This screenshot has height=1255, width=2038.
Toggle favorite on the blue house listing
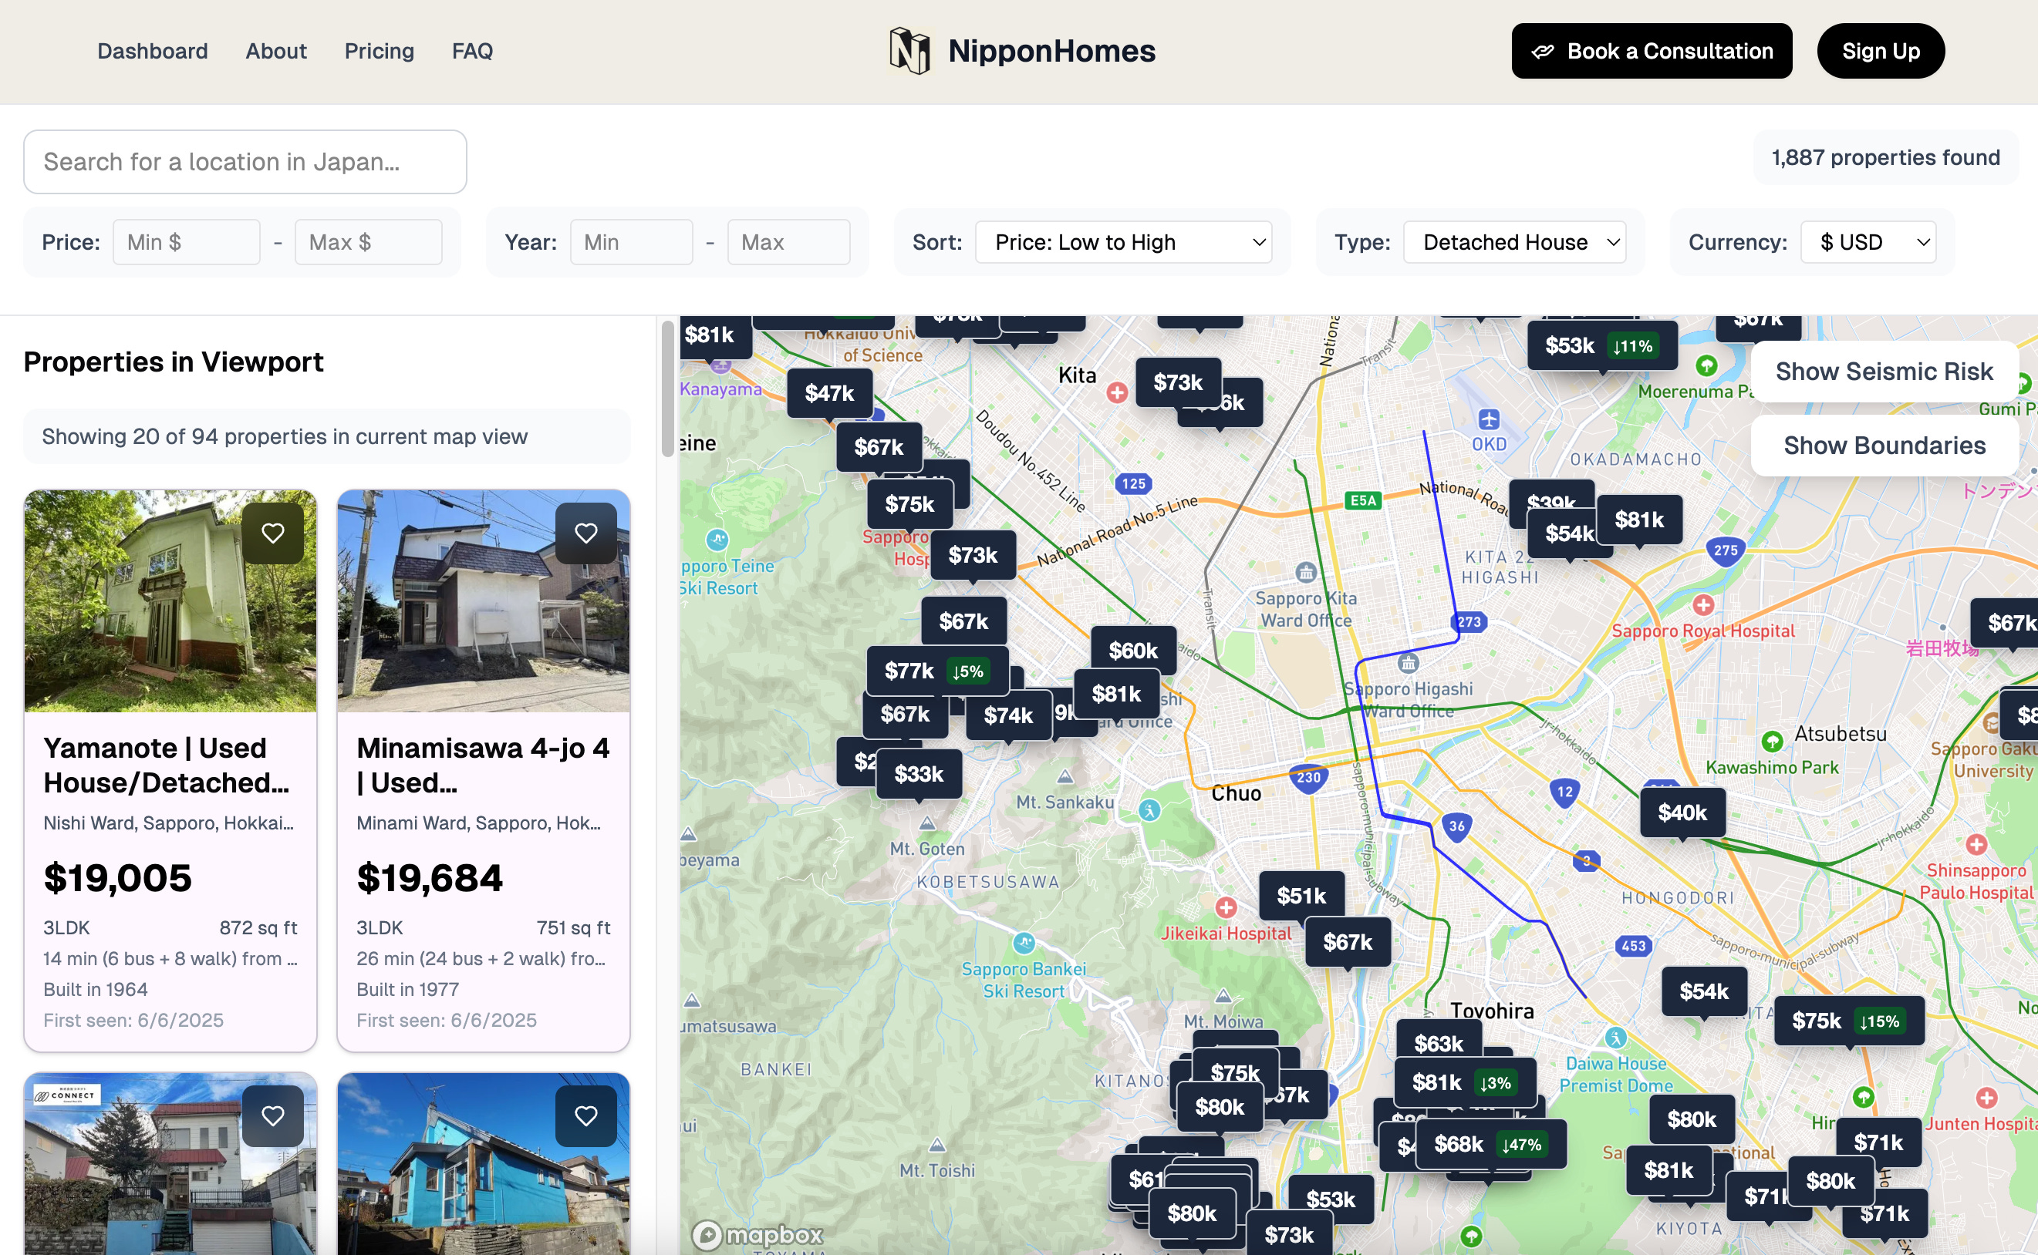point(586,1115)
